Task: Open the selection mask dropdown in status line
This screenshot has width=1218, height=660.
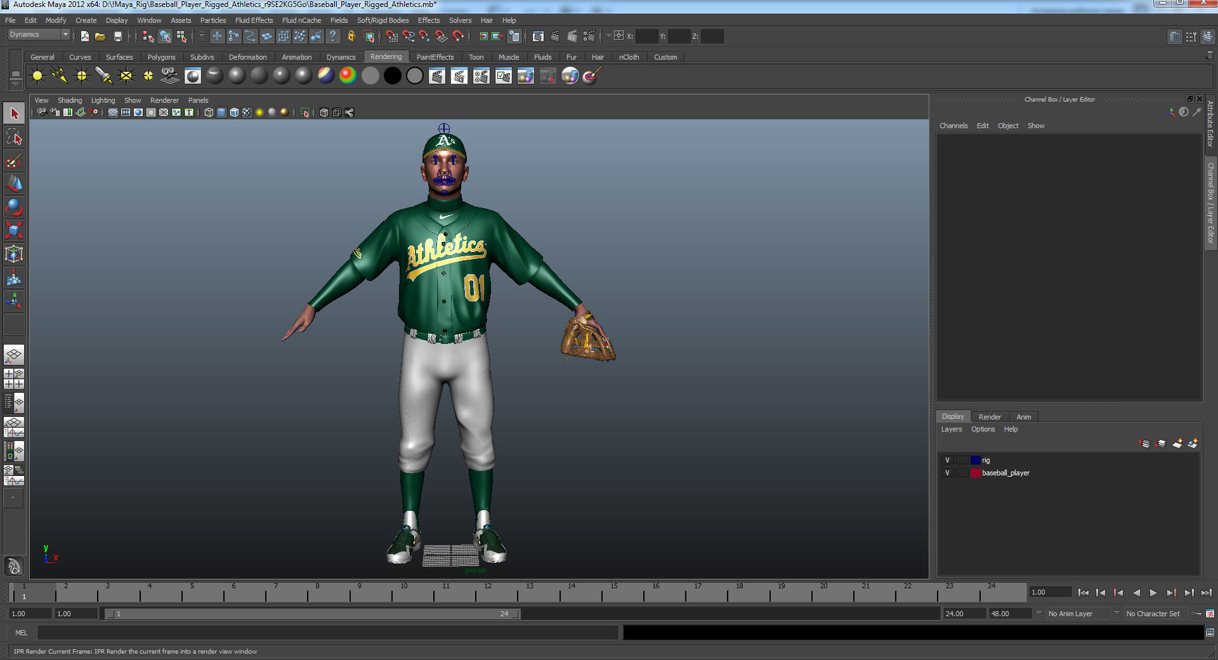Action: [x=202, y=36]
